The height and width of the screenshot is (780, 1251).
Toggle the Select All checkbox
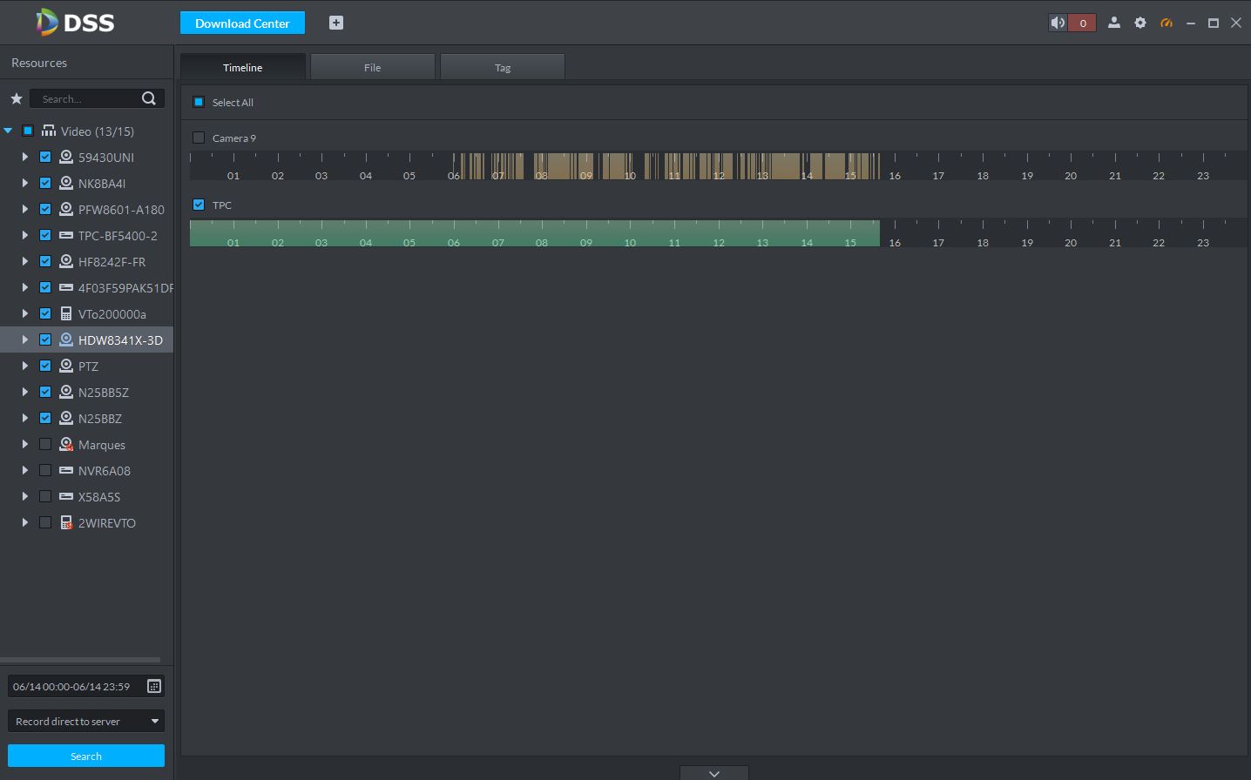point(199,102)
